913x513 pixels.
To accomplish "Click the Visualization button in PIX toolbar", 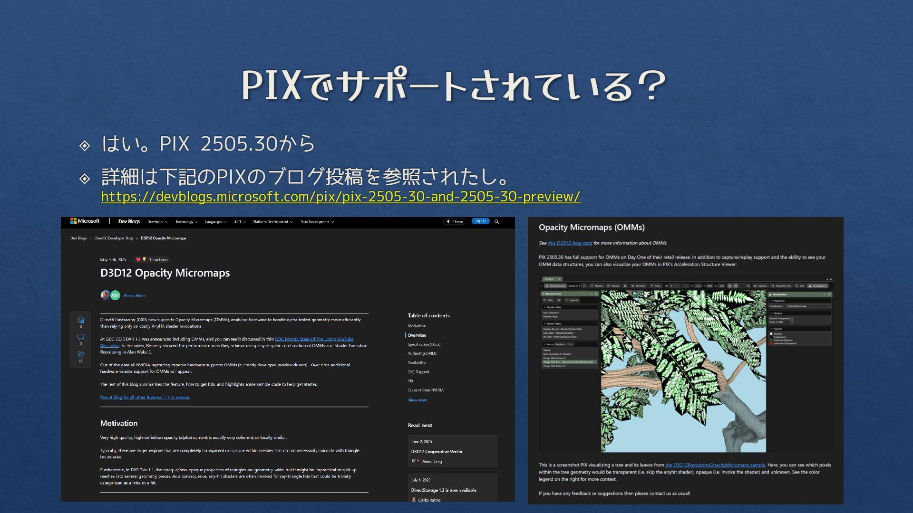I will point(818,286).
